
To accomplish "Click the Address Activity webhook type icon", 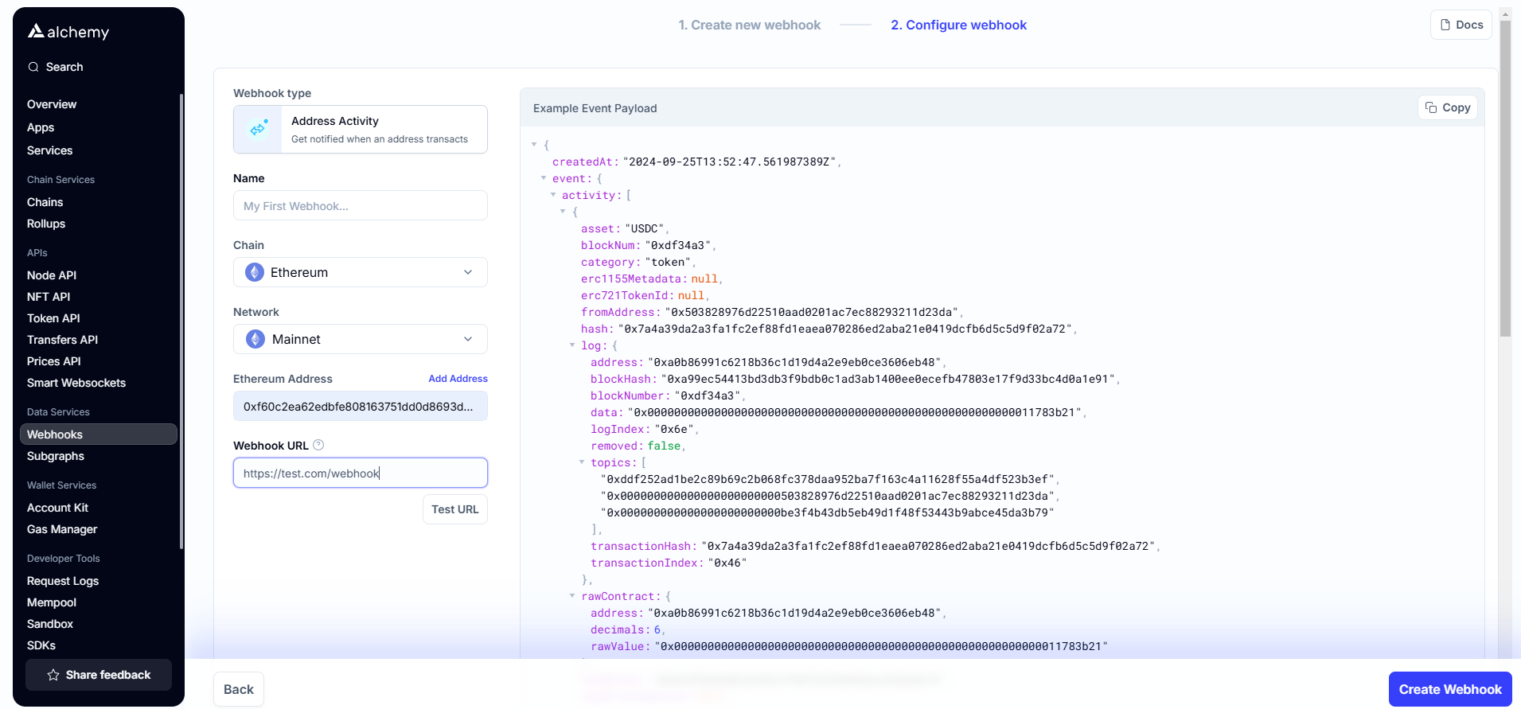I will coord(258,129).
